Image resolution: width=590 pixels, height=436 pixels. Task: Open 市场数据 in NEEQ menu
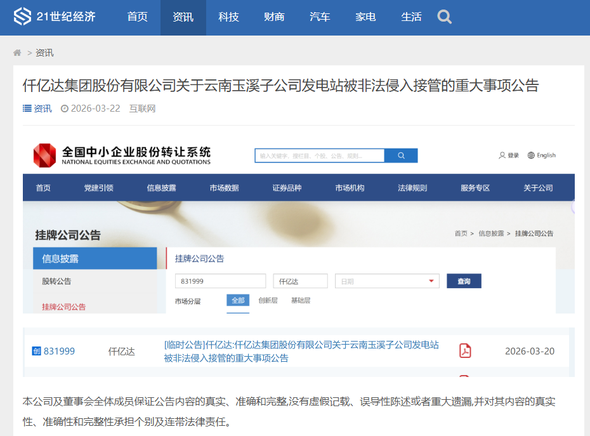[224, 187]
